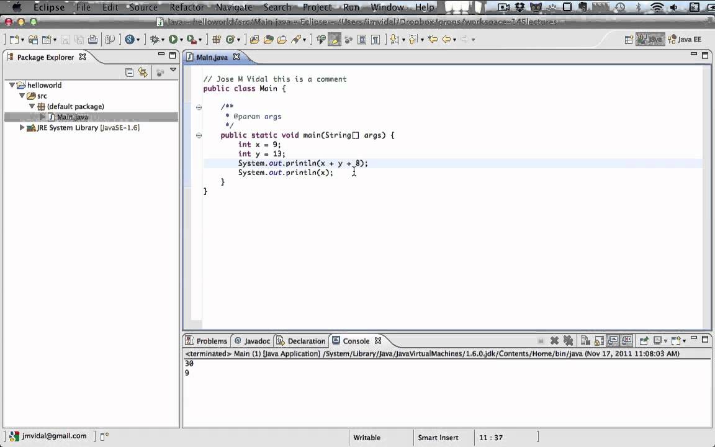Screen dimensions: 715x447
Task: Toggle Link with Editor in Package Explorer
Action: click(x=143, y=73)
